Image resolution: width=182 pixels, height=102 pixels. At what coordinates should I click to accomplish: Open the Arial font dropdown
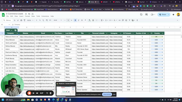click(x=58, y=20)
